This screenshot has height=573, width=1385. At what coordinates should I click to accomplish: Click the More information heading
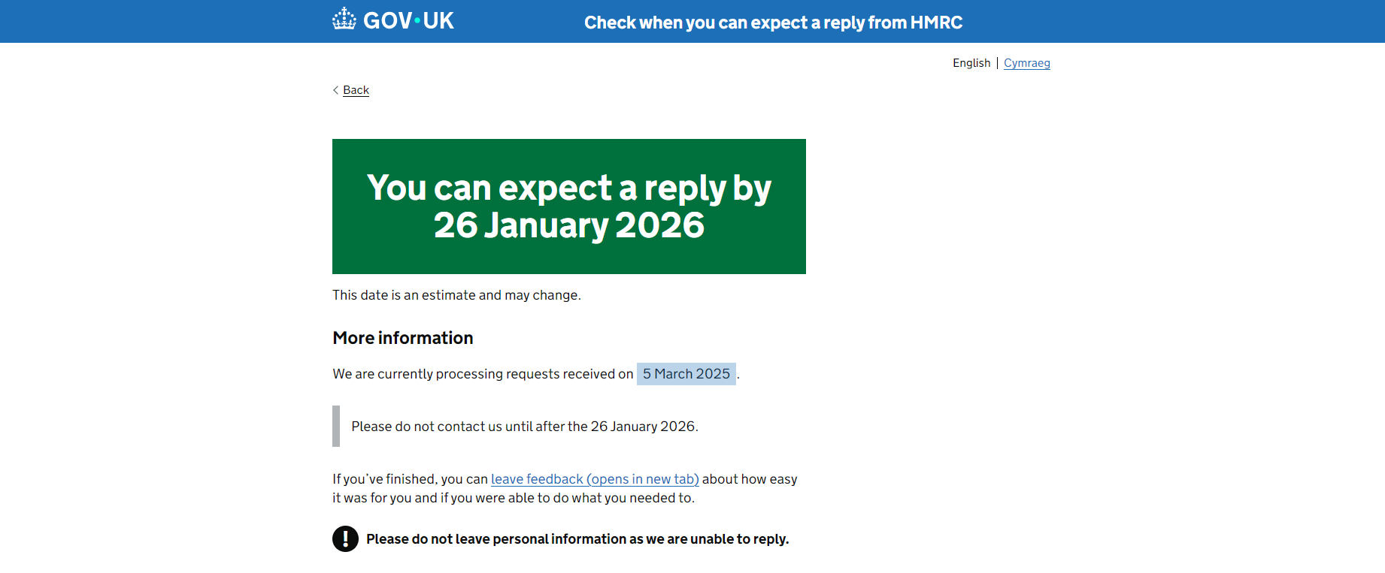pyautogui.click(x=402, y=337)
